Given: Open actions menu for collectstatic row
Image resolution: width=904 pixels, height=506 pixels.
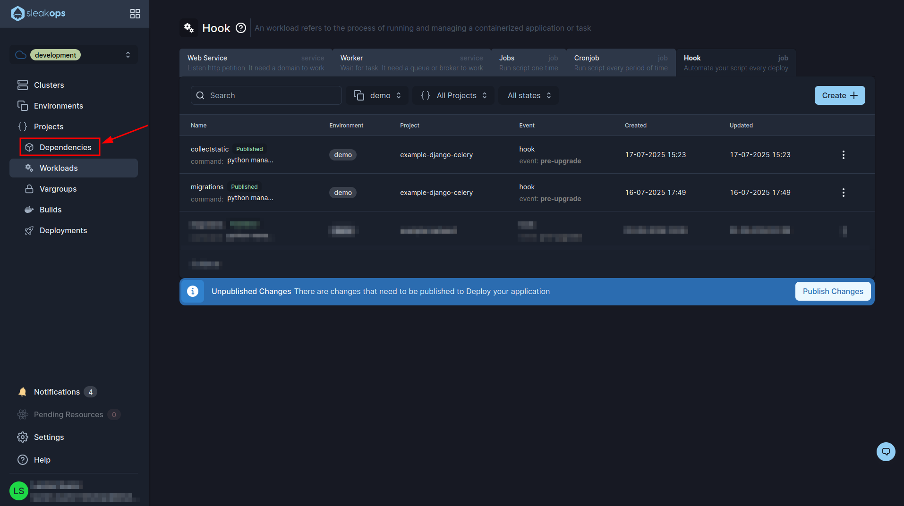Looking at the screenshot, I should point(844,155).
